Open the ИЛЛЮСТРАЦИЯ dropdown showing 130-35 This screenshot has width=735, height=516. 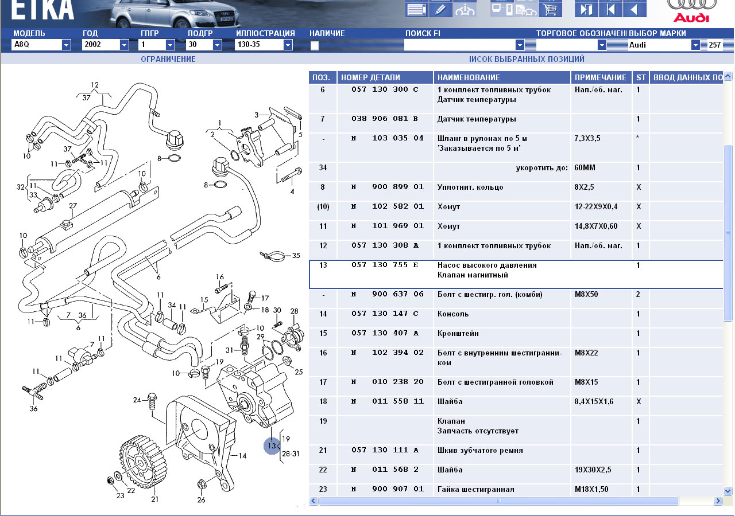(288, 45)
